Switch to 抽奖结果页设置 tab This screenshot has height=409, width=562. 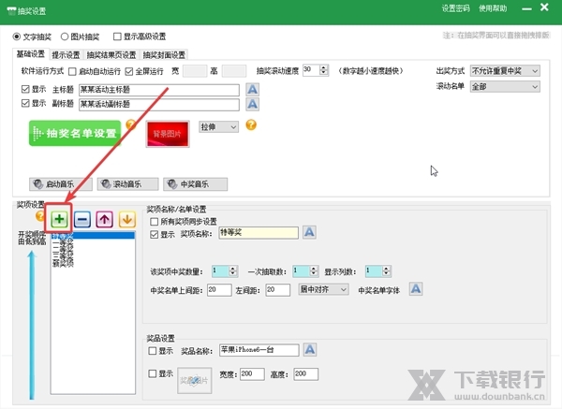coord(111,55)
